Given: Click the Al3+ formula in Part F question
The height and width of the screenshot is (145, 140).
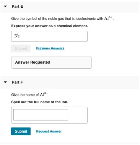Looking at the screenshot, I should pos(44,94).
